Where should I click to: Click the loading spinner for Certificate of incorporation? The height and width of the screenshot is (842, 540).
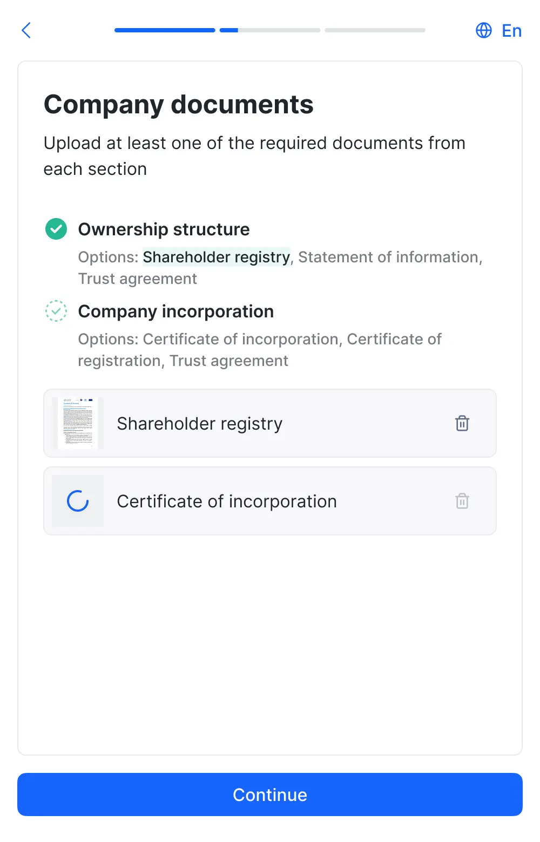(78, 501)
